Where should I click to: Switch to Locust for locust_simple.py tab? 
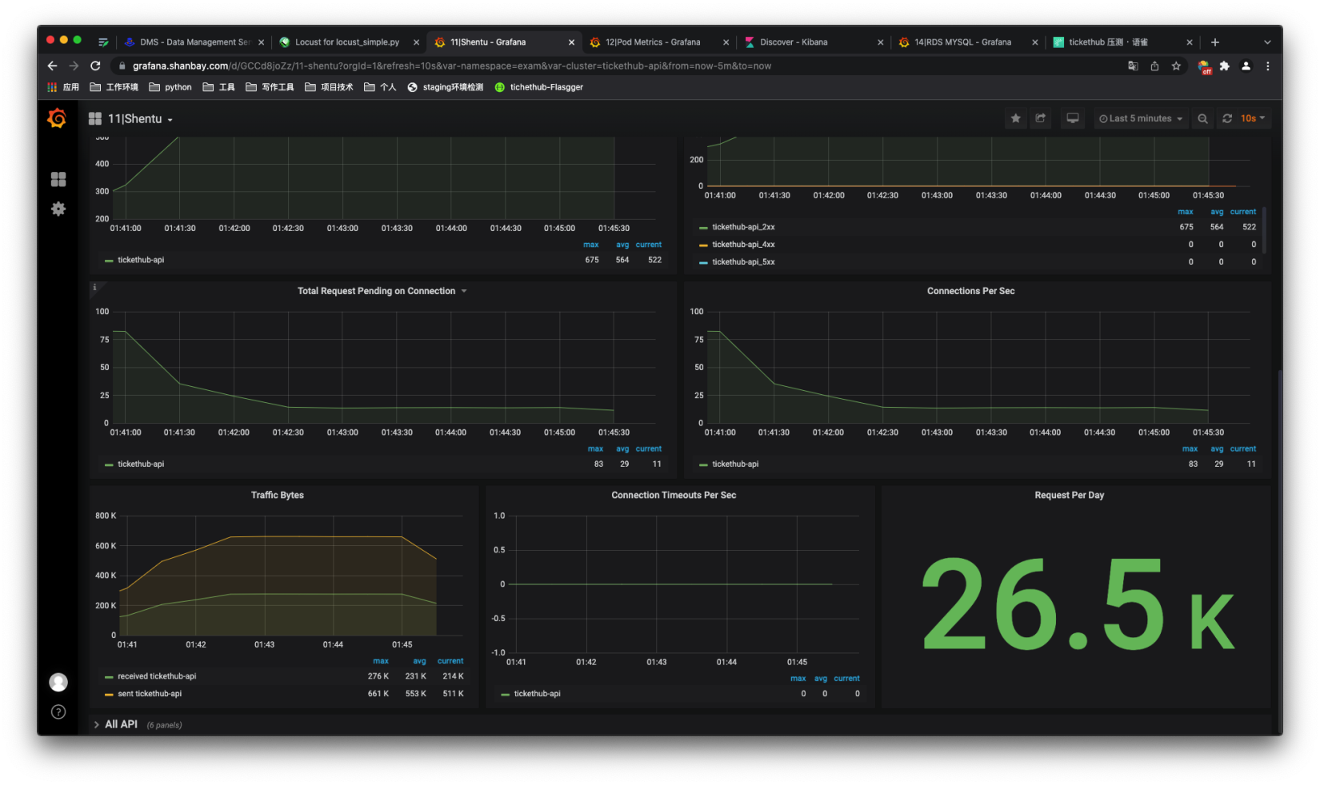tap(347, 42)
